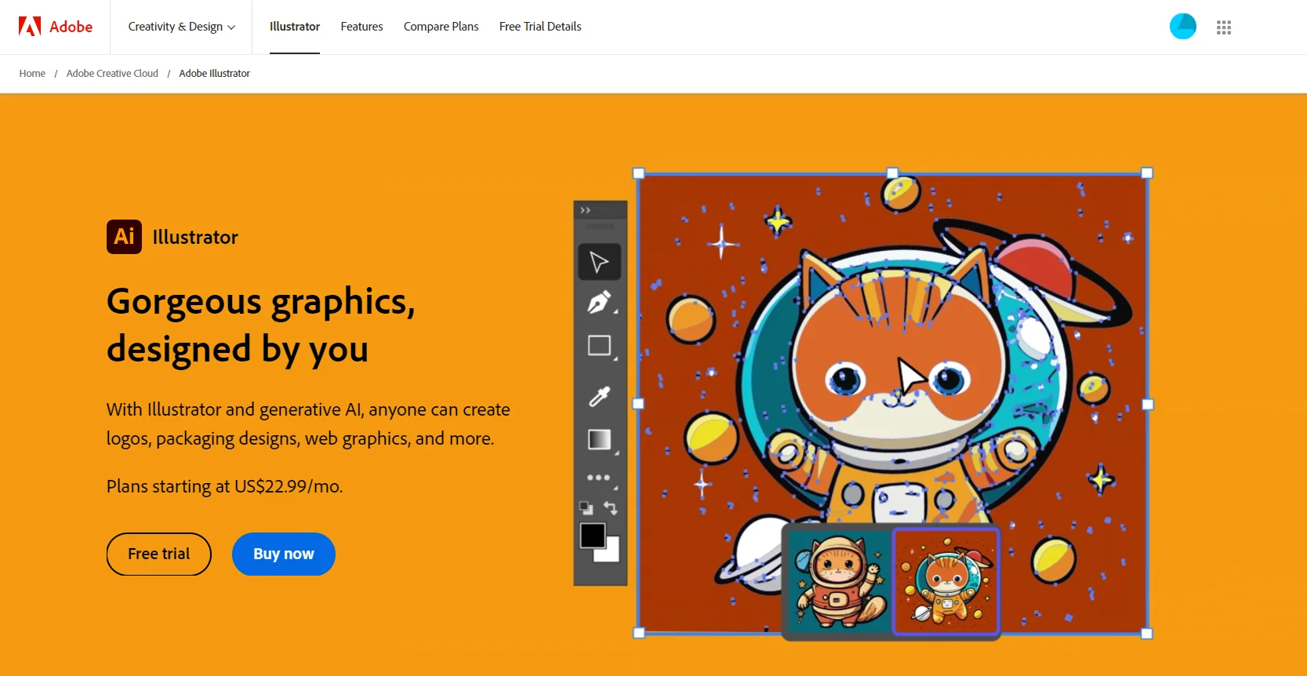Viewport: 1307px width, 676px height.
Task: Expand the toolbar double-chevron at top
Action: [586, 210]
